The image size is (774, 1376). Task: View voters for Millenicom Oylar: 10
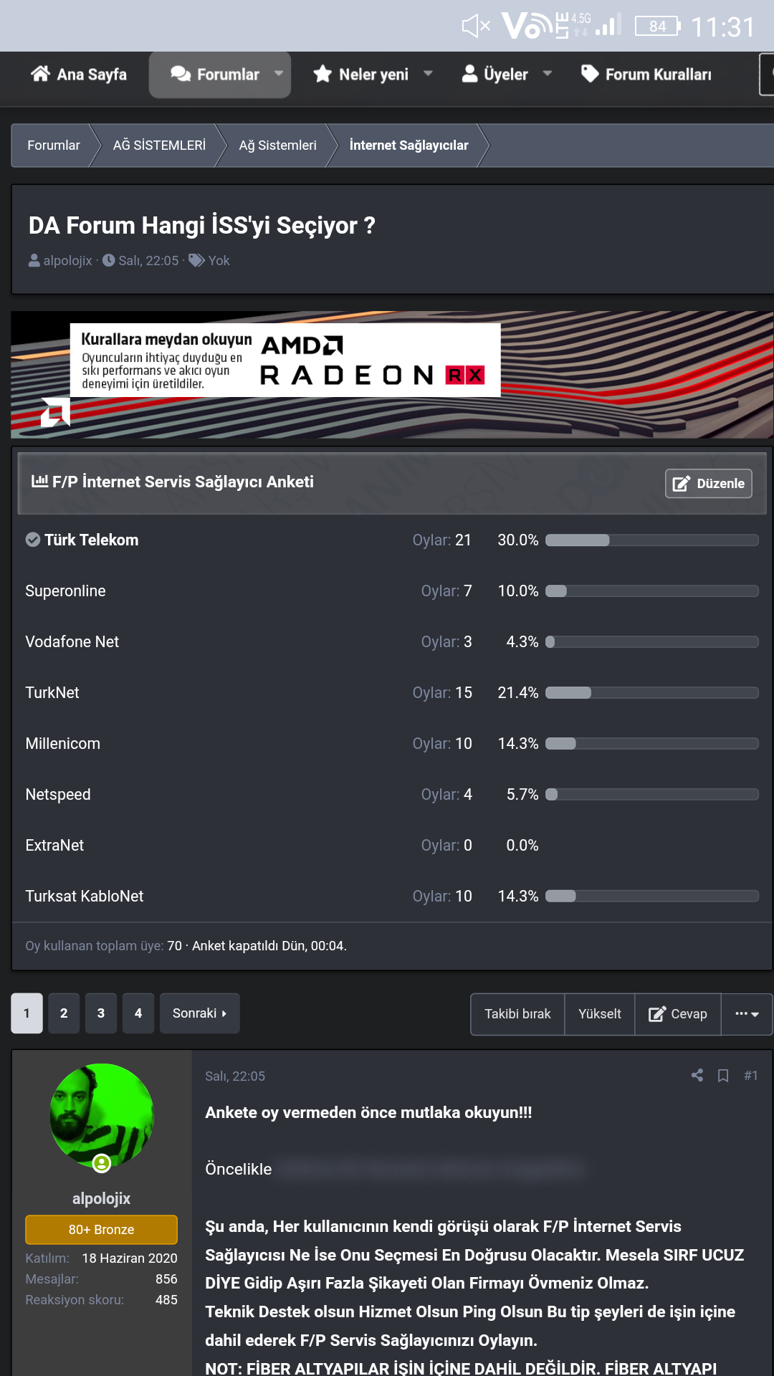[442, 744]
